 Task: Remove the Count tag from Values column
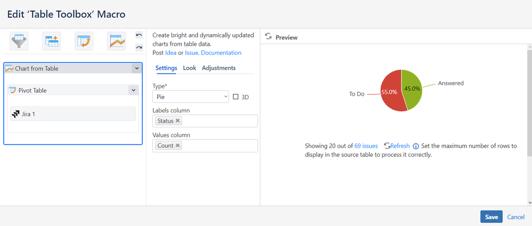click(x=178, y=146)
